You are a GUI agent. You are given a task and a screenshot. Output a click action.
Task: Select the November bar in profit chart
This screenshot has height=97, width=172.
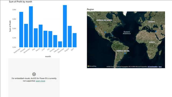tap(31, 27)
